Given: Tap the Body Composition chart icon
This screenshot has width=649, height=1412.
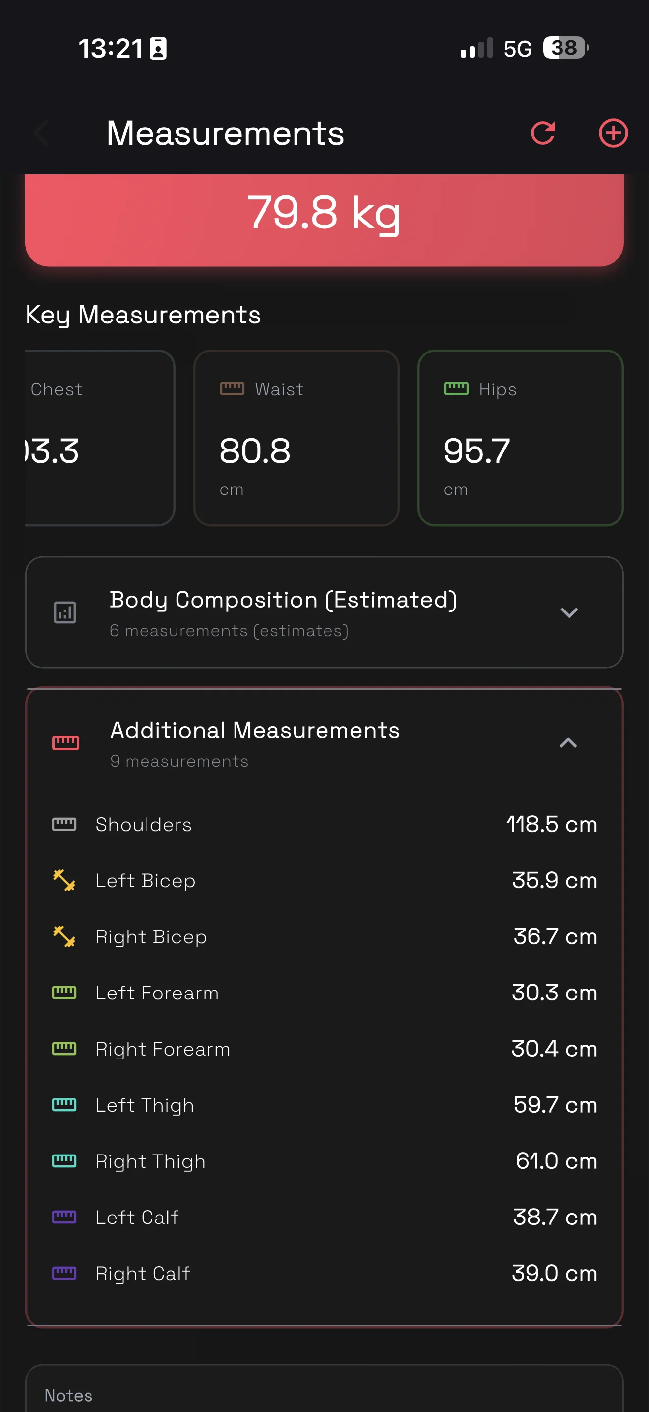Looking at the screenshot, I should (65, 612).
